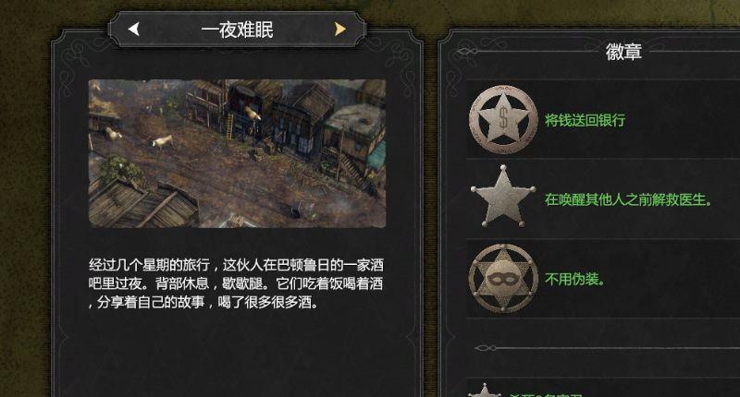Select the plain silver sheriff star badge

click(503, 197)
